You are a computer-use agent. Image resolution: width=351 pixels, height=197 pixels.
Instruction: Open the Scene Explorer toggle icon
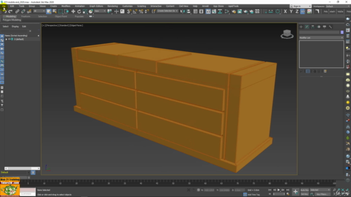click(195, 11)
